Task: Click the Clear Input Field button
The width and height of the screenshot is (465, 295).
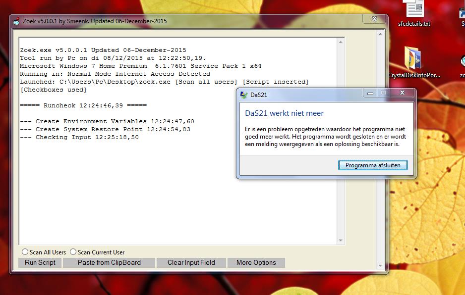Action: 191,262
